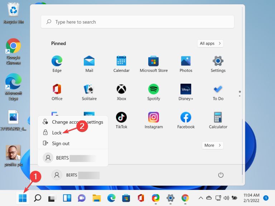Open the Office pinned app
This screenshot has width=275, height=206.
pos(57,92)
